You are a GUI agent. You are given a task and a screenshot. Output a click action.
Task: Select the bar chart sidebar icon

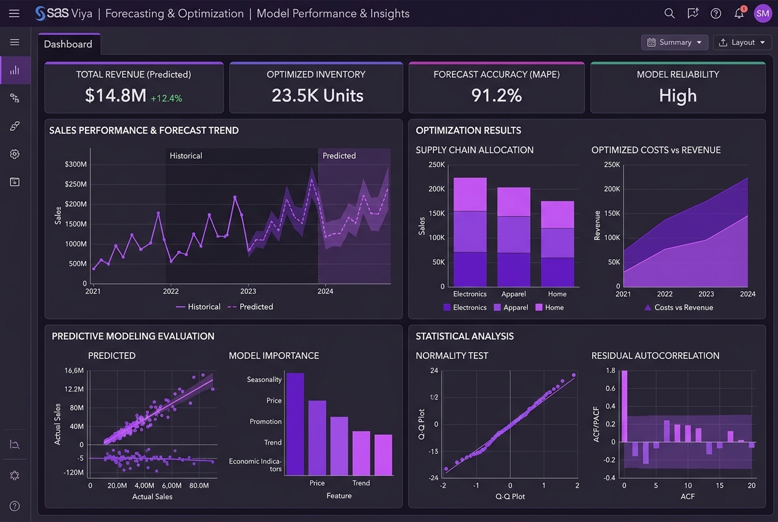tap(15, 70)
